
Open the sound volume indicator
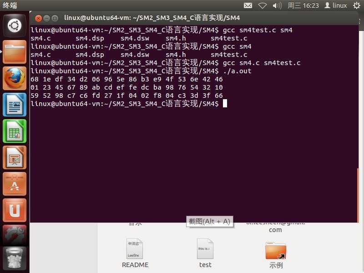point(277,5)
